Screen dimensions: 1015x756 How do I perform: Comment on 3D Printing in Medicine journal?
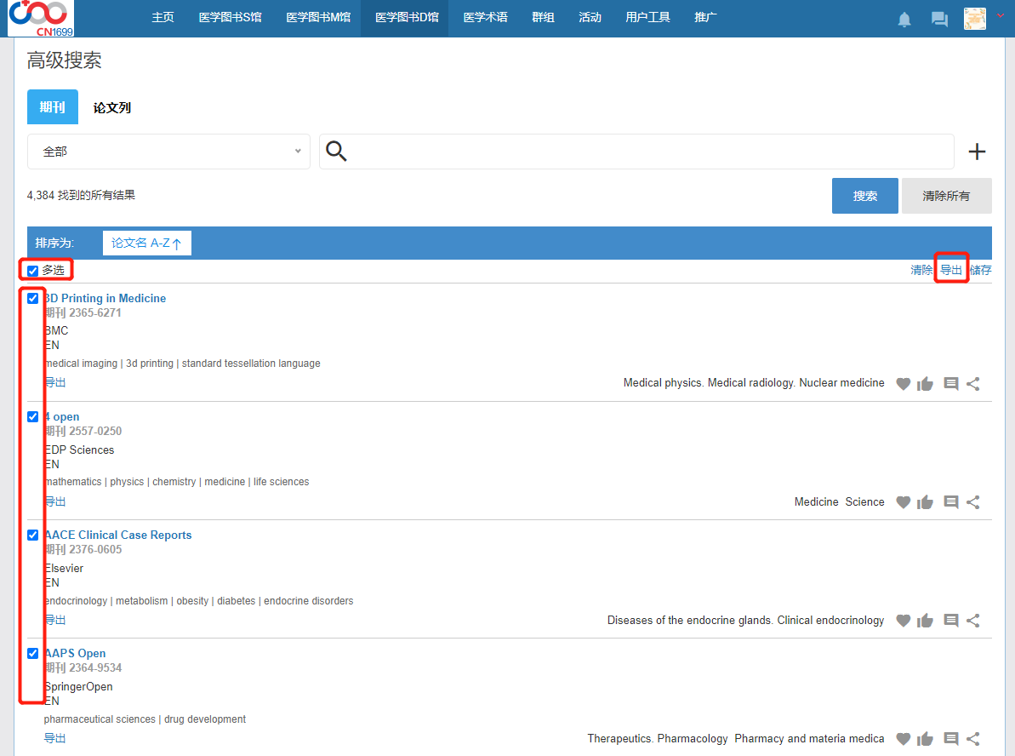951,383
